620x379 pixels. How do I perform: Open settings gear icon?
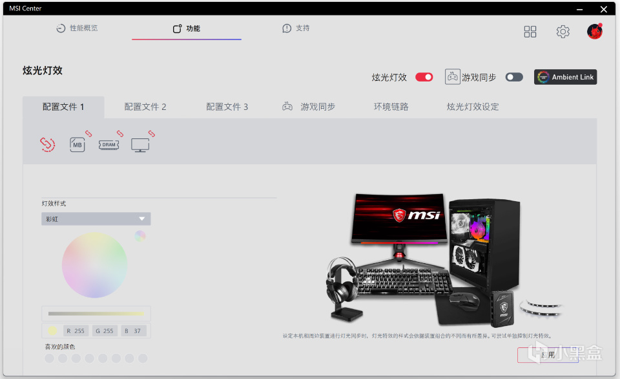point(563,32)
